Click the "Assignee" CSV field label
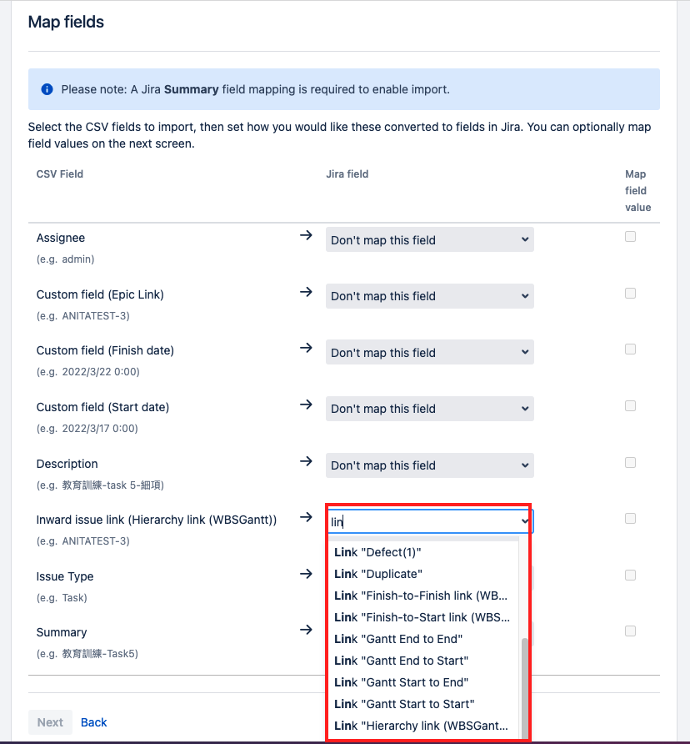 (61, 238)
